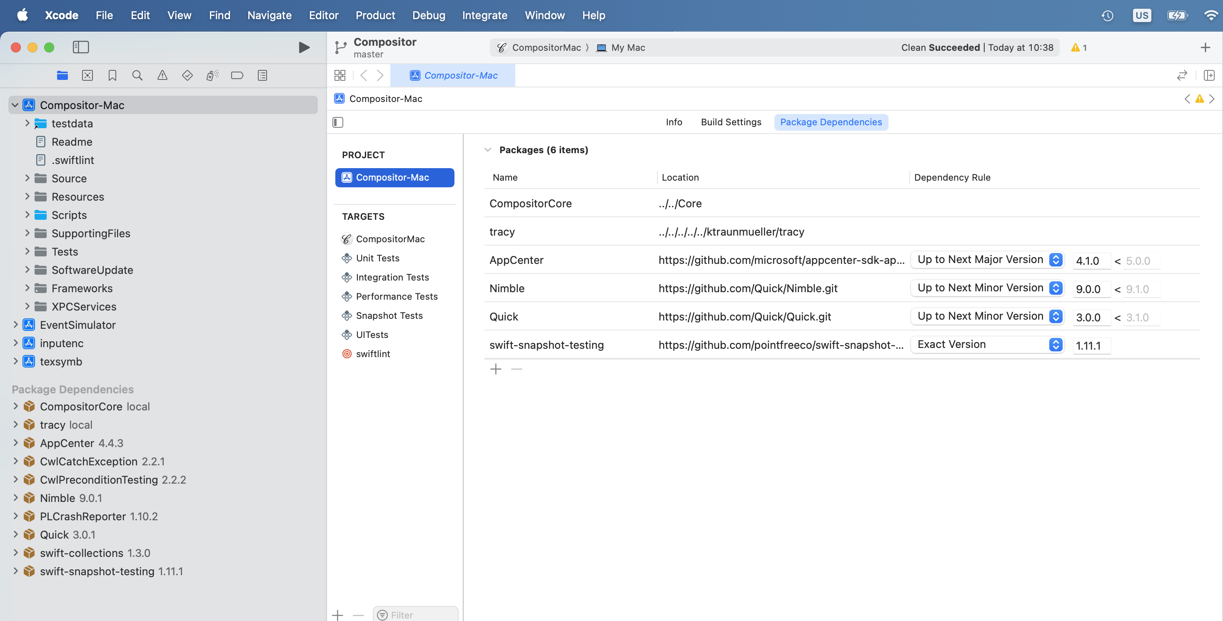Expand the swift-collections package

coord(16,553)
